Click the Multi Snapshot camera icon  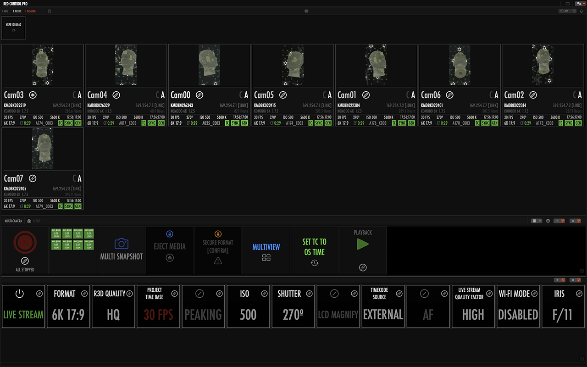click(x=122, y=243)
